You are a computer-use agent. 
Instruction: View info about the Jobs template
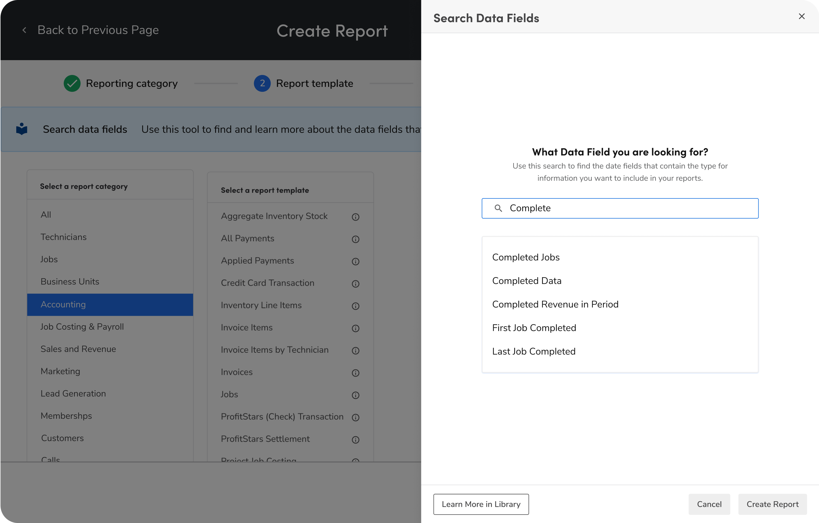click(x=355, y=395)
